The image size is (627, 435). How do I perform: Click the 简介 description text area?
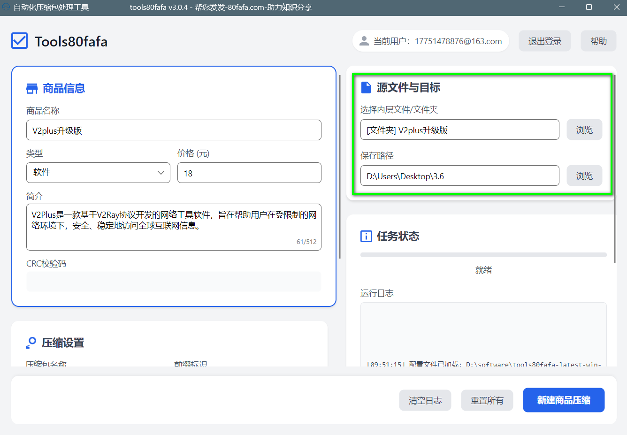174,227
